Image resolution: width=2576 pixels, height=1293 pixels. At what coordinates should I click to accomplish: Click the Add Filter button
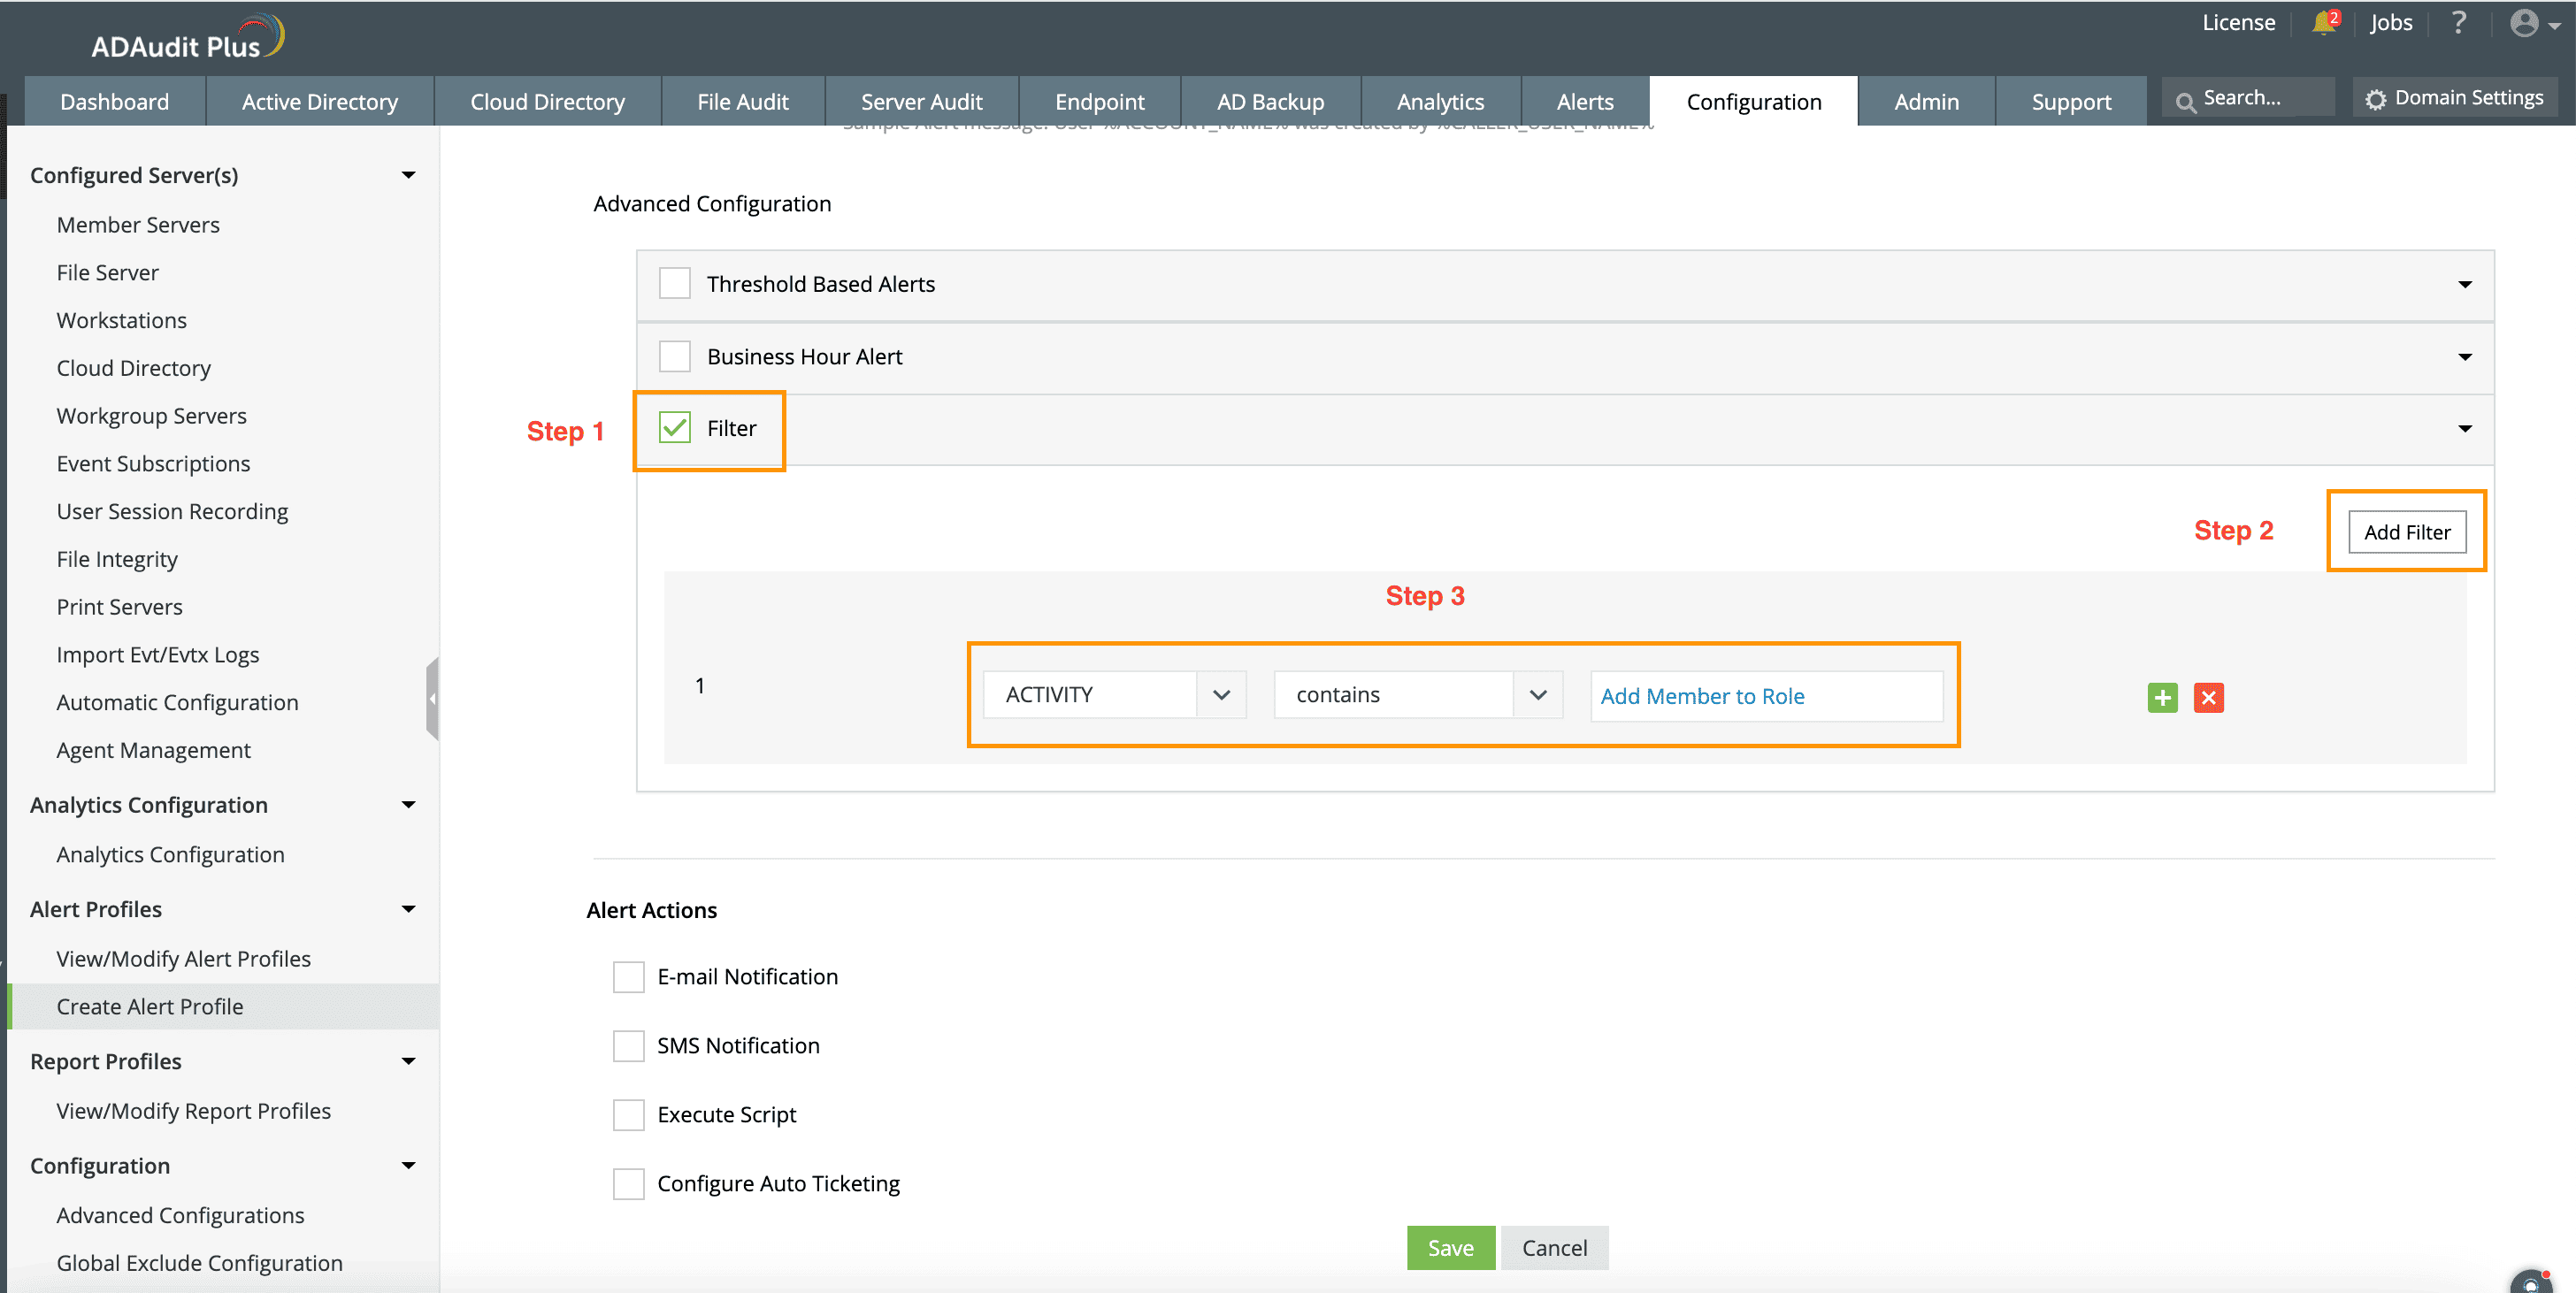coord(2406,532)
